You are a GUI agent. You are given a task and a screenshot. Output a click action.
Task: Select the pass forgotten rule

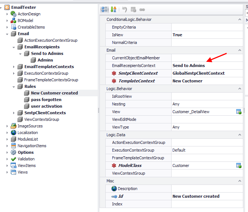pos(46,100)
